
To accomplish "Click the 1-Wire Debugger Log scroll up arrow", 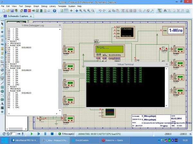I will (x=60, y=29).
